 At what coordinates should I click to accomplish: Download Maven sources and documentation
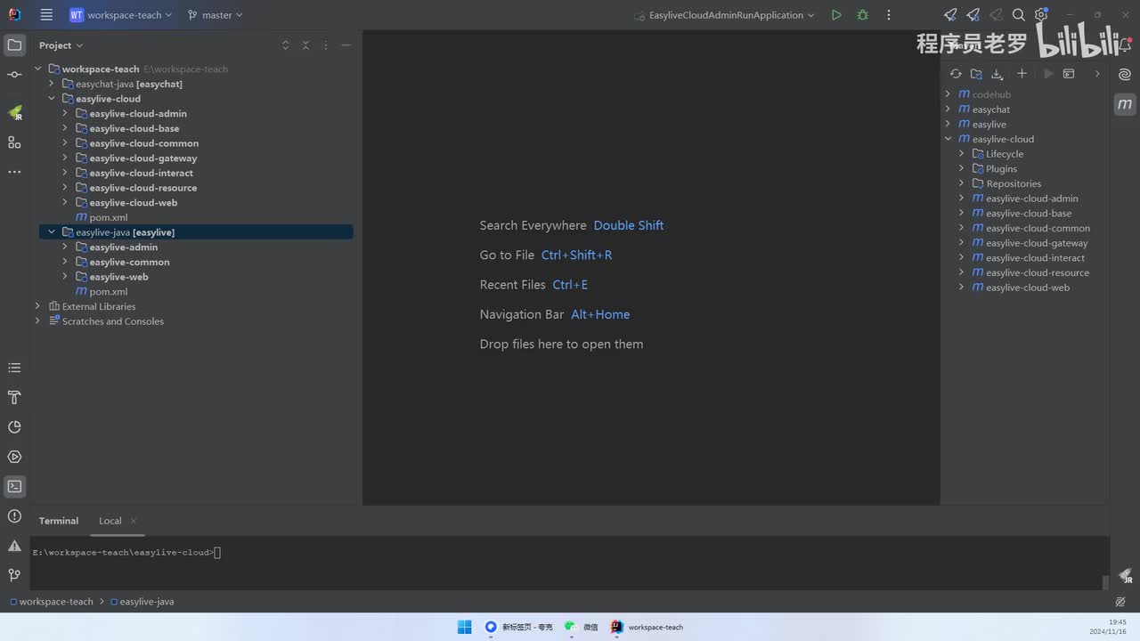point(997,74)
